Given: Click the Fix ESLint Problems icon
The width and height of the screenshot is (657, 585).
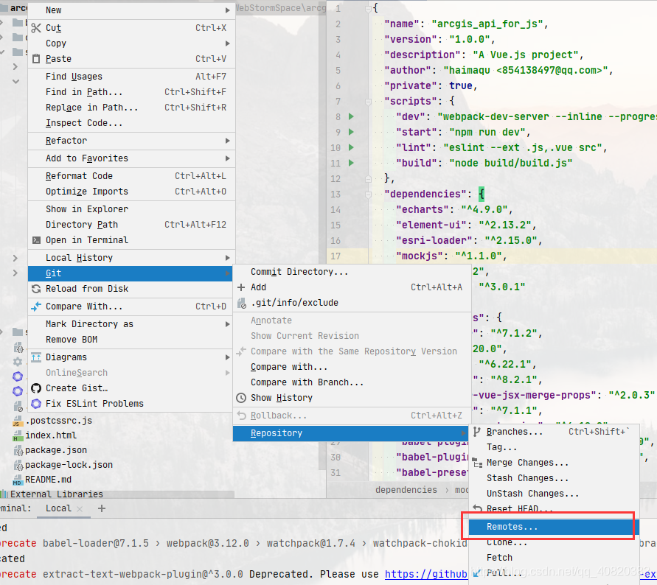Looking at the screenshot, I should (x=36, y=404).
